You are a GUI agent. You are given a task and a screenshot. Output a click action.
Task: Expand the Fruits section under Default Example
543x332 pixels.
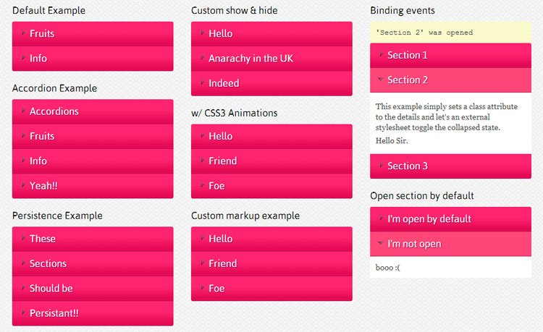click(93, 34)
